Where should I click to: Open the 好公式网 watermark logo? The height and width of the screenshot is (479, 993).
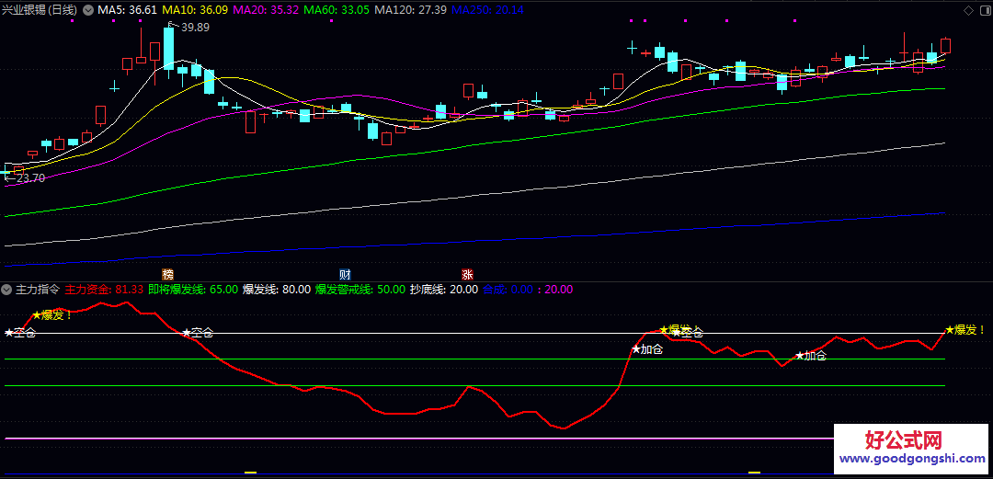pyautogui.click(x=906, y=439)
